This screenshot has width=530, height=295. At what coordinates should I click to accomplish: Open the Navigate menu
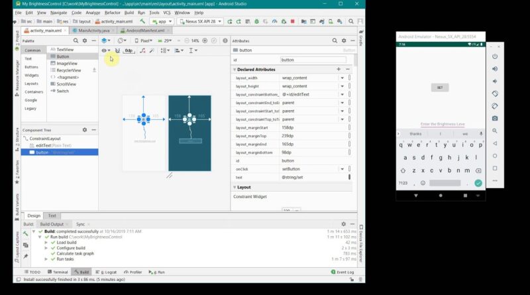pos(58,13)
